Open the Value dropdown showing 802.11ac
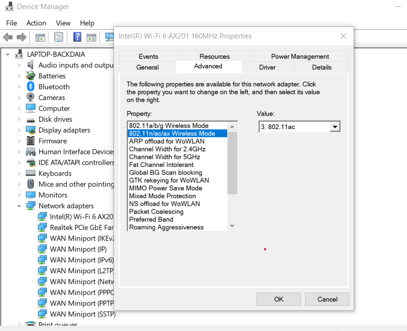 pyautogui.click(x=335, y=127)
